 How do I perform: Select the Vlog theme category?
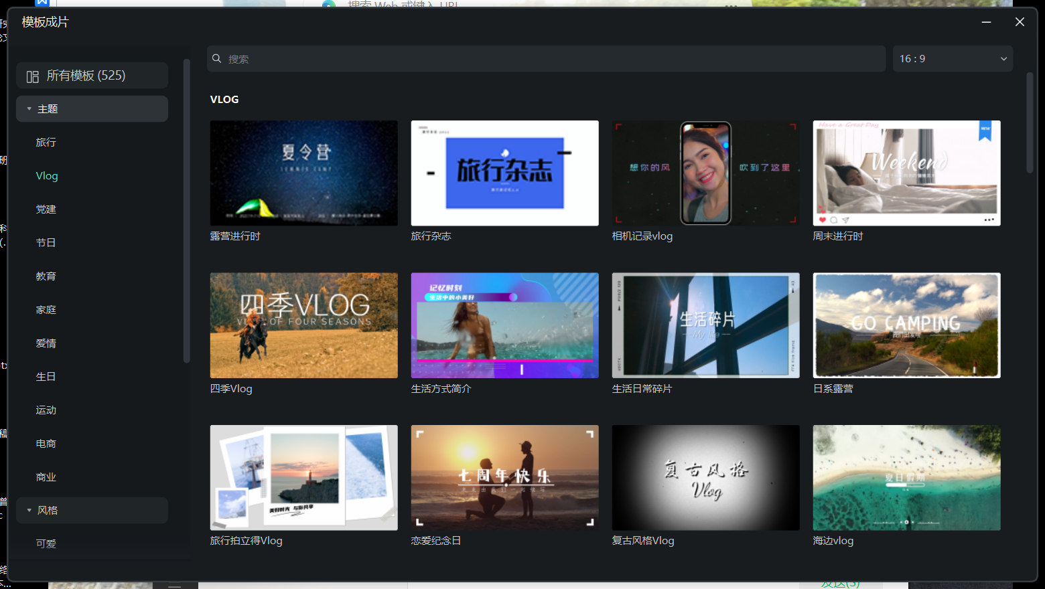point(47,175)
